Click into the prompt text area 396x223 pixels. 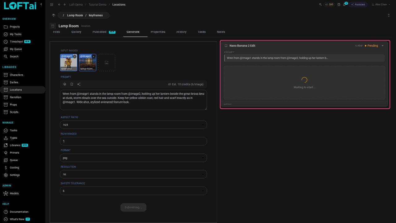coord(133,100)
